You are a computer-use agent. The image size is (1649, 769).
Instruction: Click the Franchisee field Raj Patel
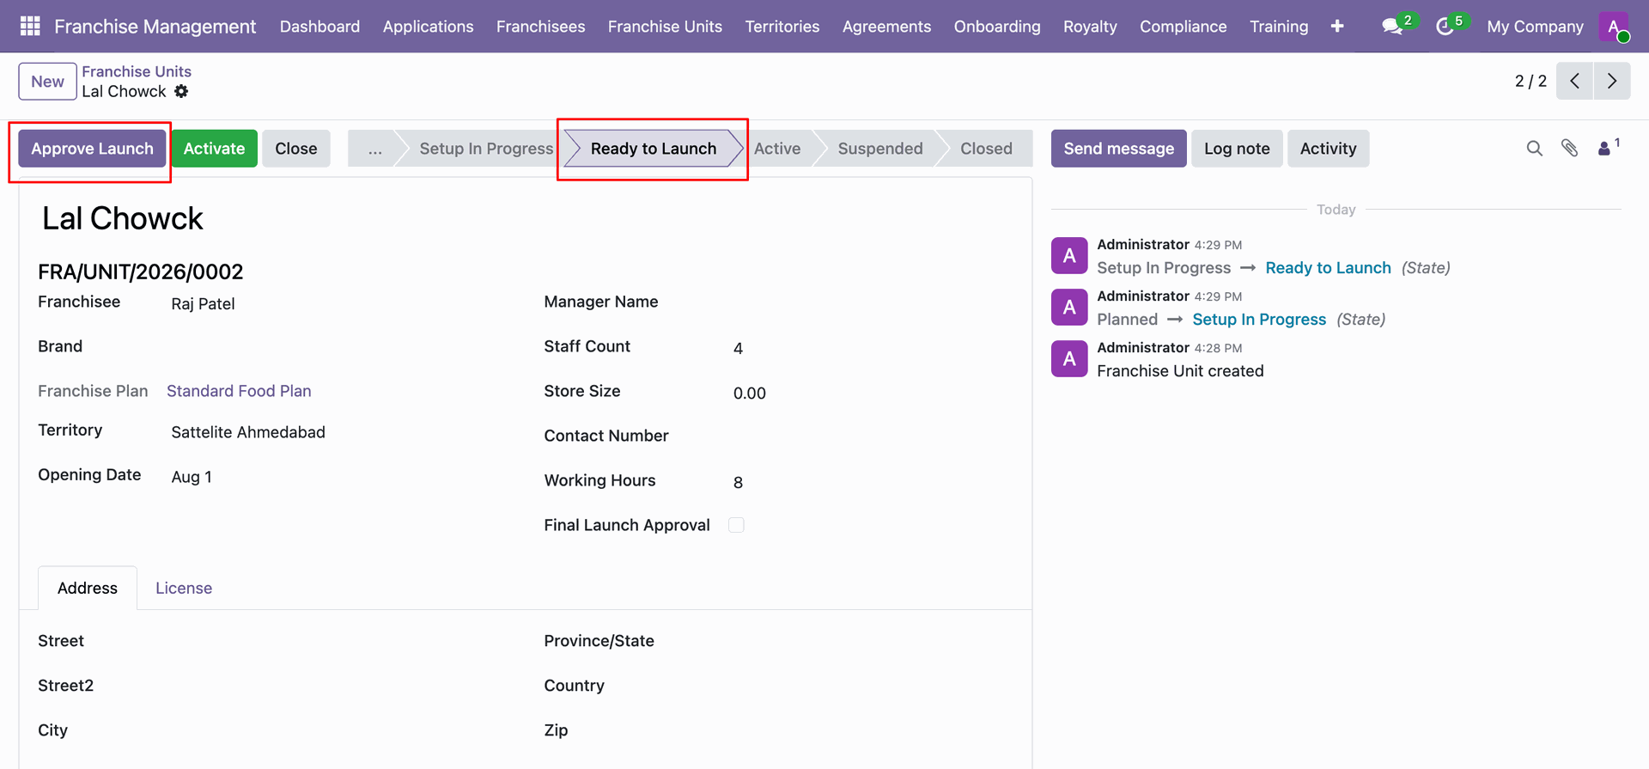coord(203,303)
